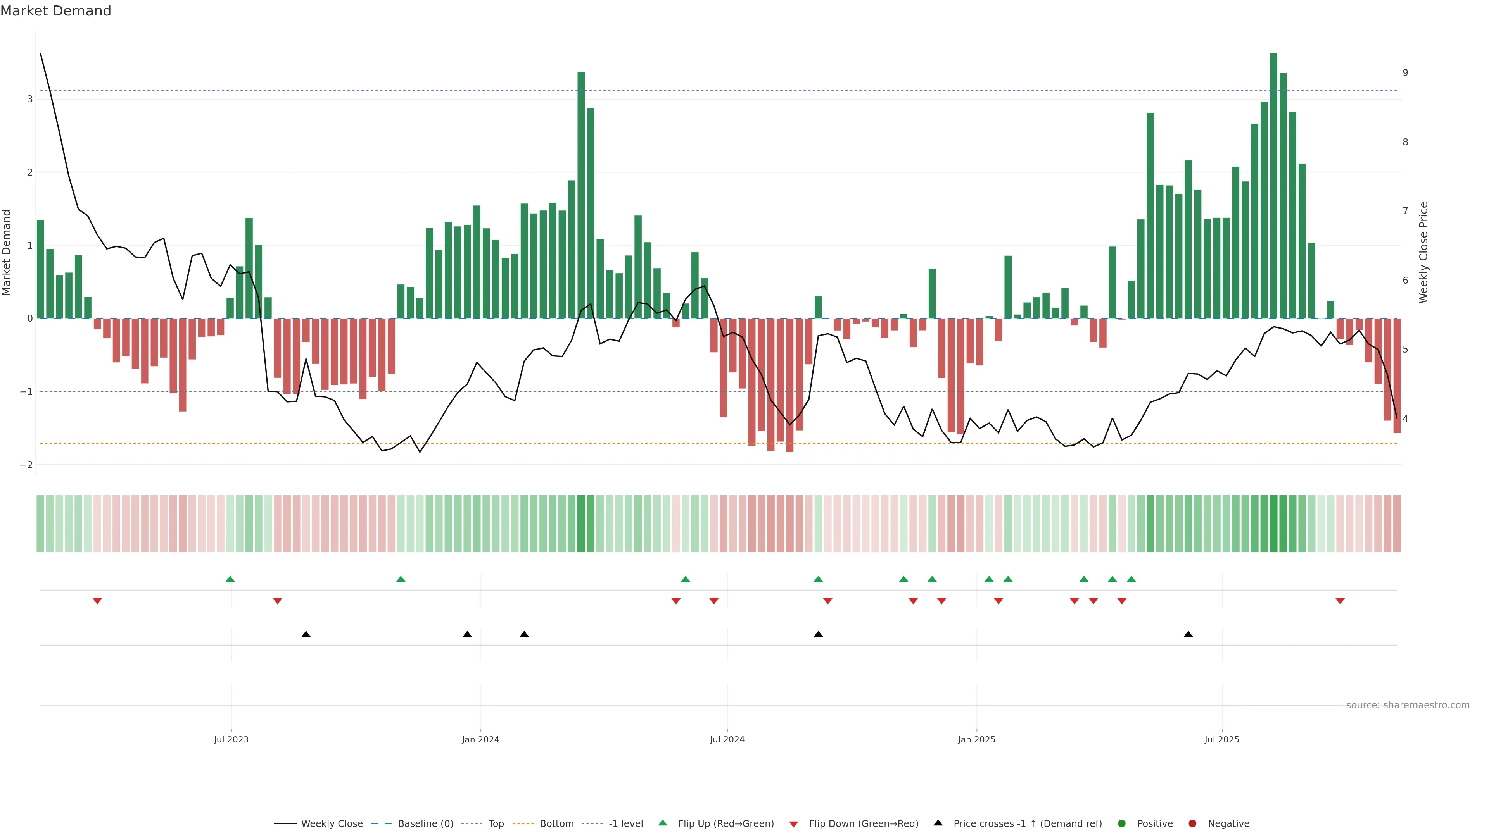The width and height of the screenshot is (1489, 837).
Task: Click the Weekly Close Price axis title
Action: coord(1423,252)
